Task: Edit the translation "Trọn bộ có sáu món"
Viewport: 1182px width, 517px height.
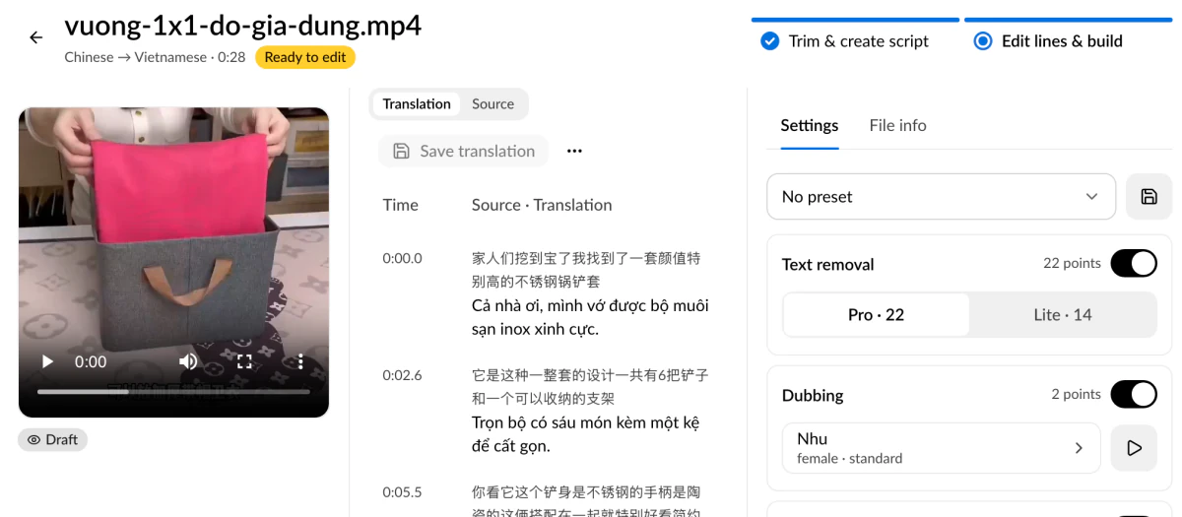Action: point(585,434)
